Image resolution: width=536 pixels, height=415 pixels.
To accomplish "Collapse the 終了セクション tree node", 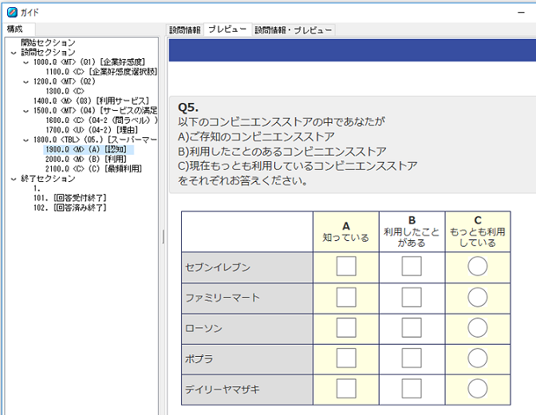I will [x=14, y=179].
